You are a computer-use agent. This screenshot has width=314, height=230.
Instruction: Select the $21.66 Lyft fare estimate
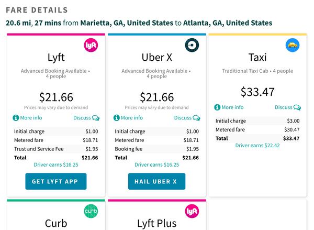coord(56,97)
